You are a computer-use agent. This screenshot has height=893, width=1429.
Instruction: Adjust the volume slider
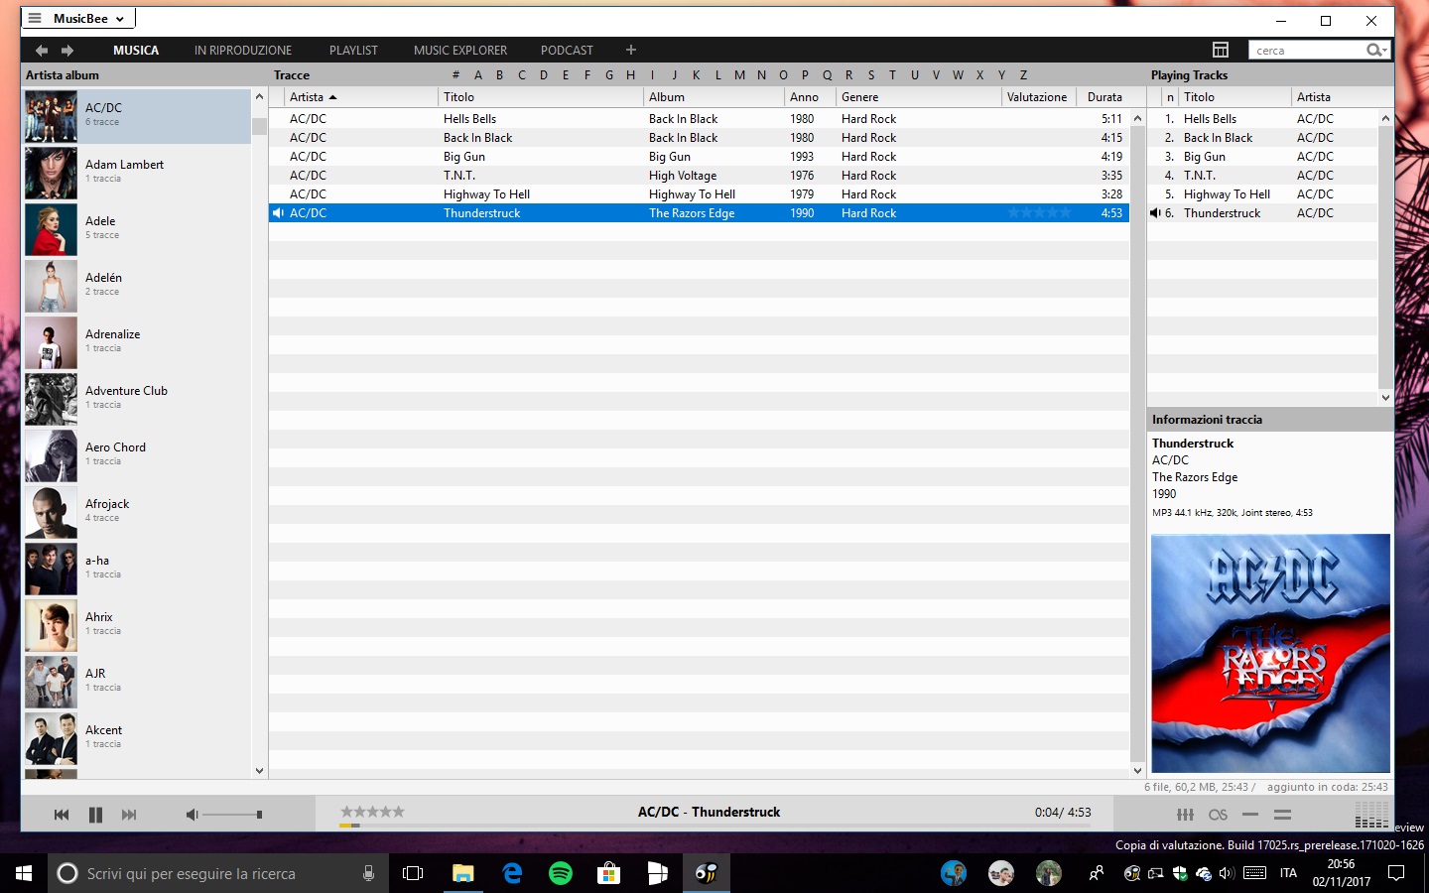pyautogui.click(x=233, y=815)
